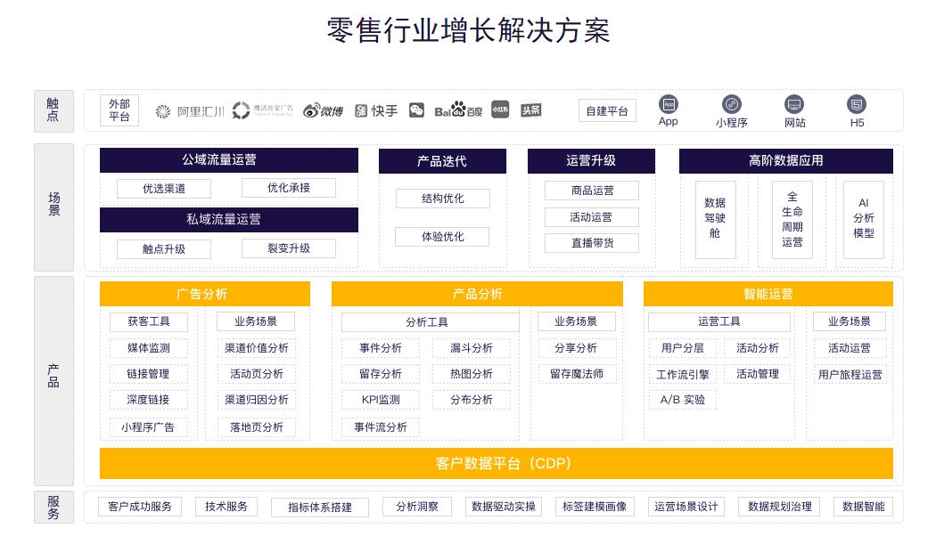Click the 事件分析 item
The width and height of the screenshot is (936, 536).
click(x=381, y=348)
